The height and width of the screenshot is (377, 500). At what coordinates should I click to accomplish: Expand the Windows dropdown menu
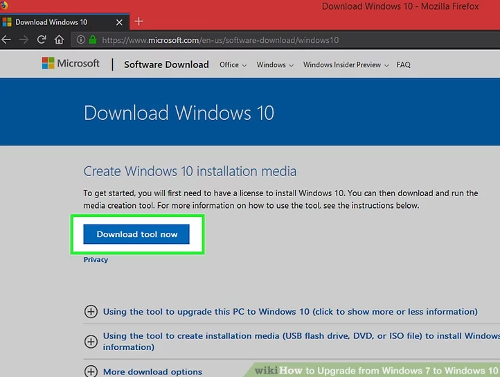[274, 64]
